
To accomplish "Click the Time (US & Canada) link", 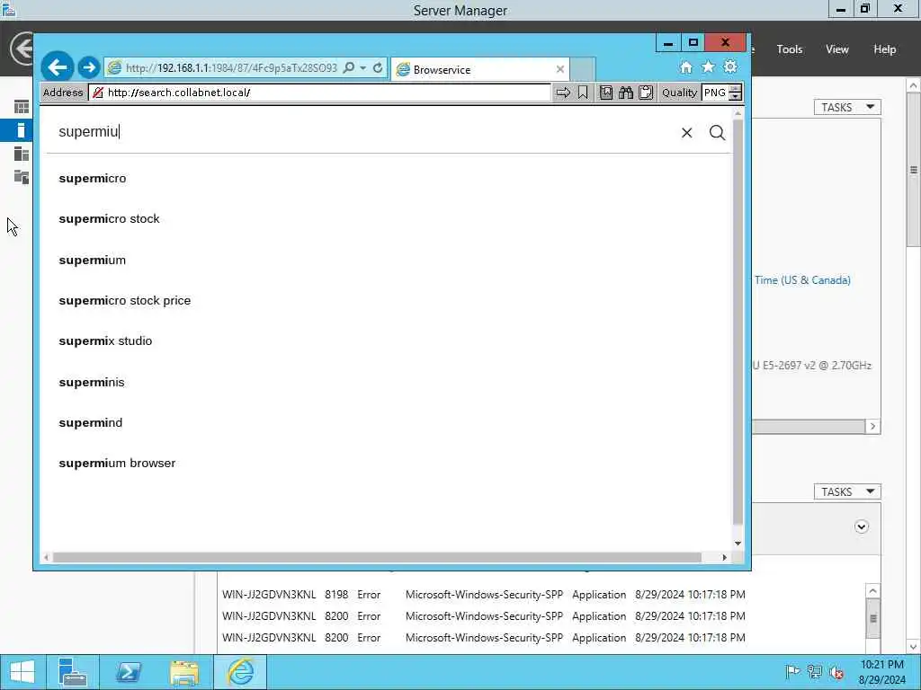I will click(x=802, y=280).
